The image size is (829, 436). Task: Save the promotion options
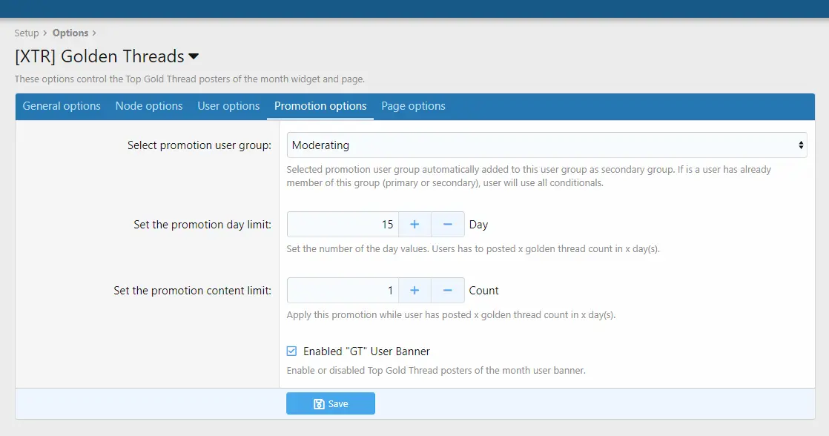[x=331, y=403]
